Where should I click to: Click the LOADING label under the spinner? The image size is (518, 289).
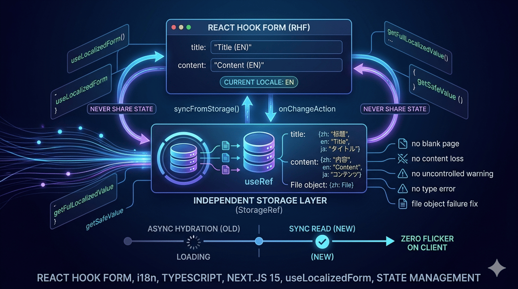(193, 257)
